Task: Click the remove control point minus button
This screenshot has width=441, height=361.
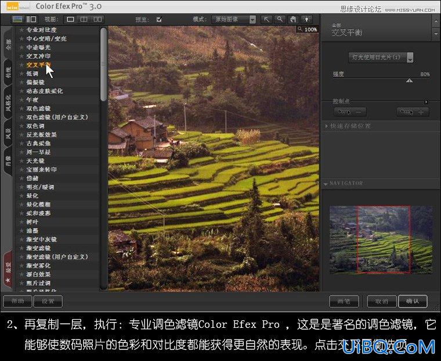Action: click(x=350, y=112)
